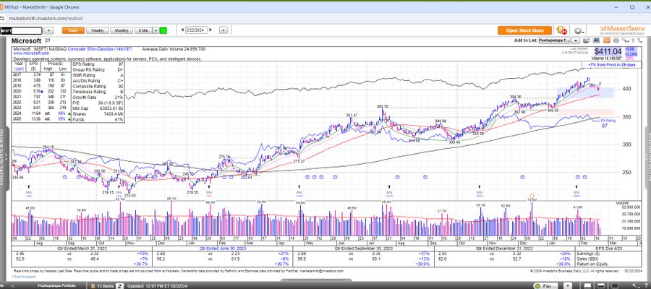
Task: Expand the Add to List dropdown arrow
Action: 576,40
